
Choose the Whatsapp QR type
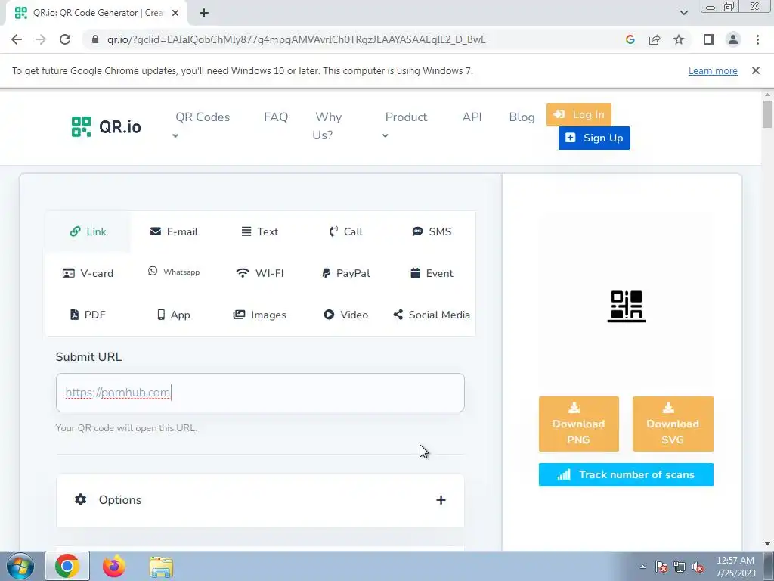point(174,272)
